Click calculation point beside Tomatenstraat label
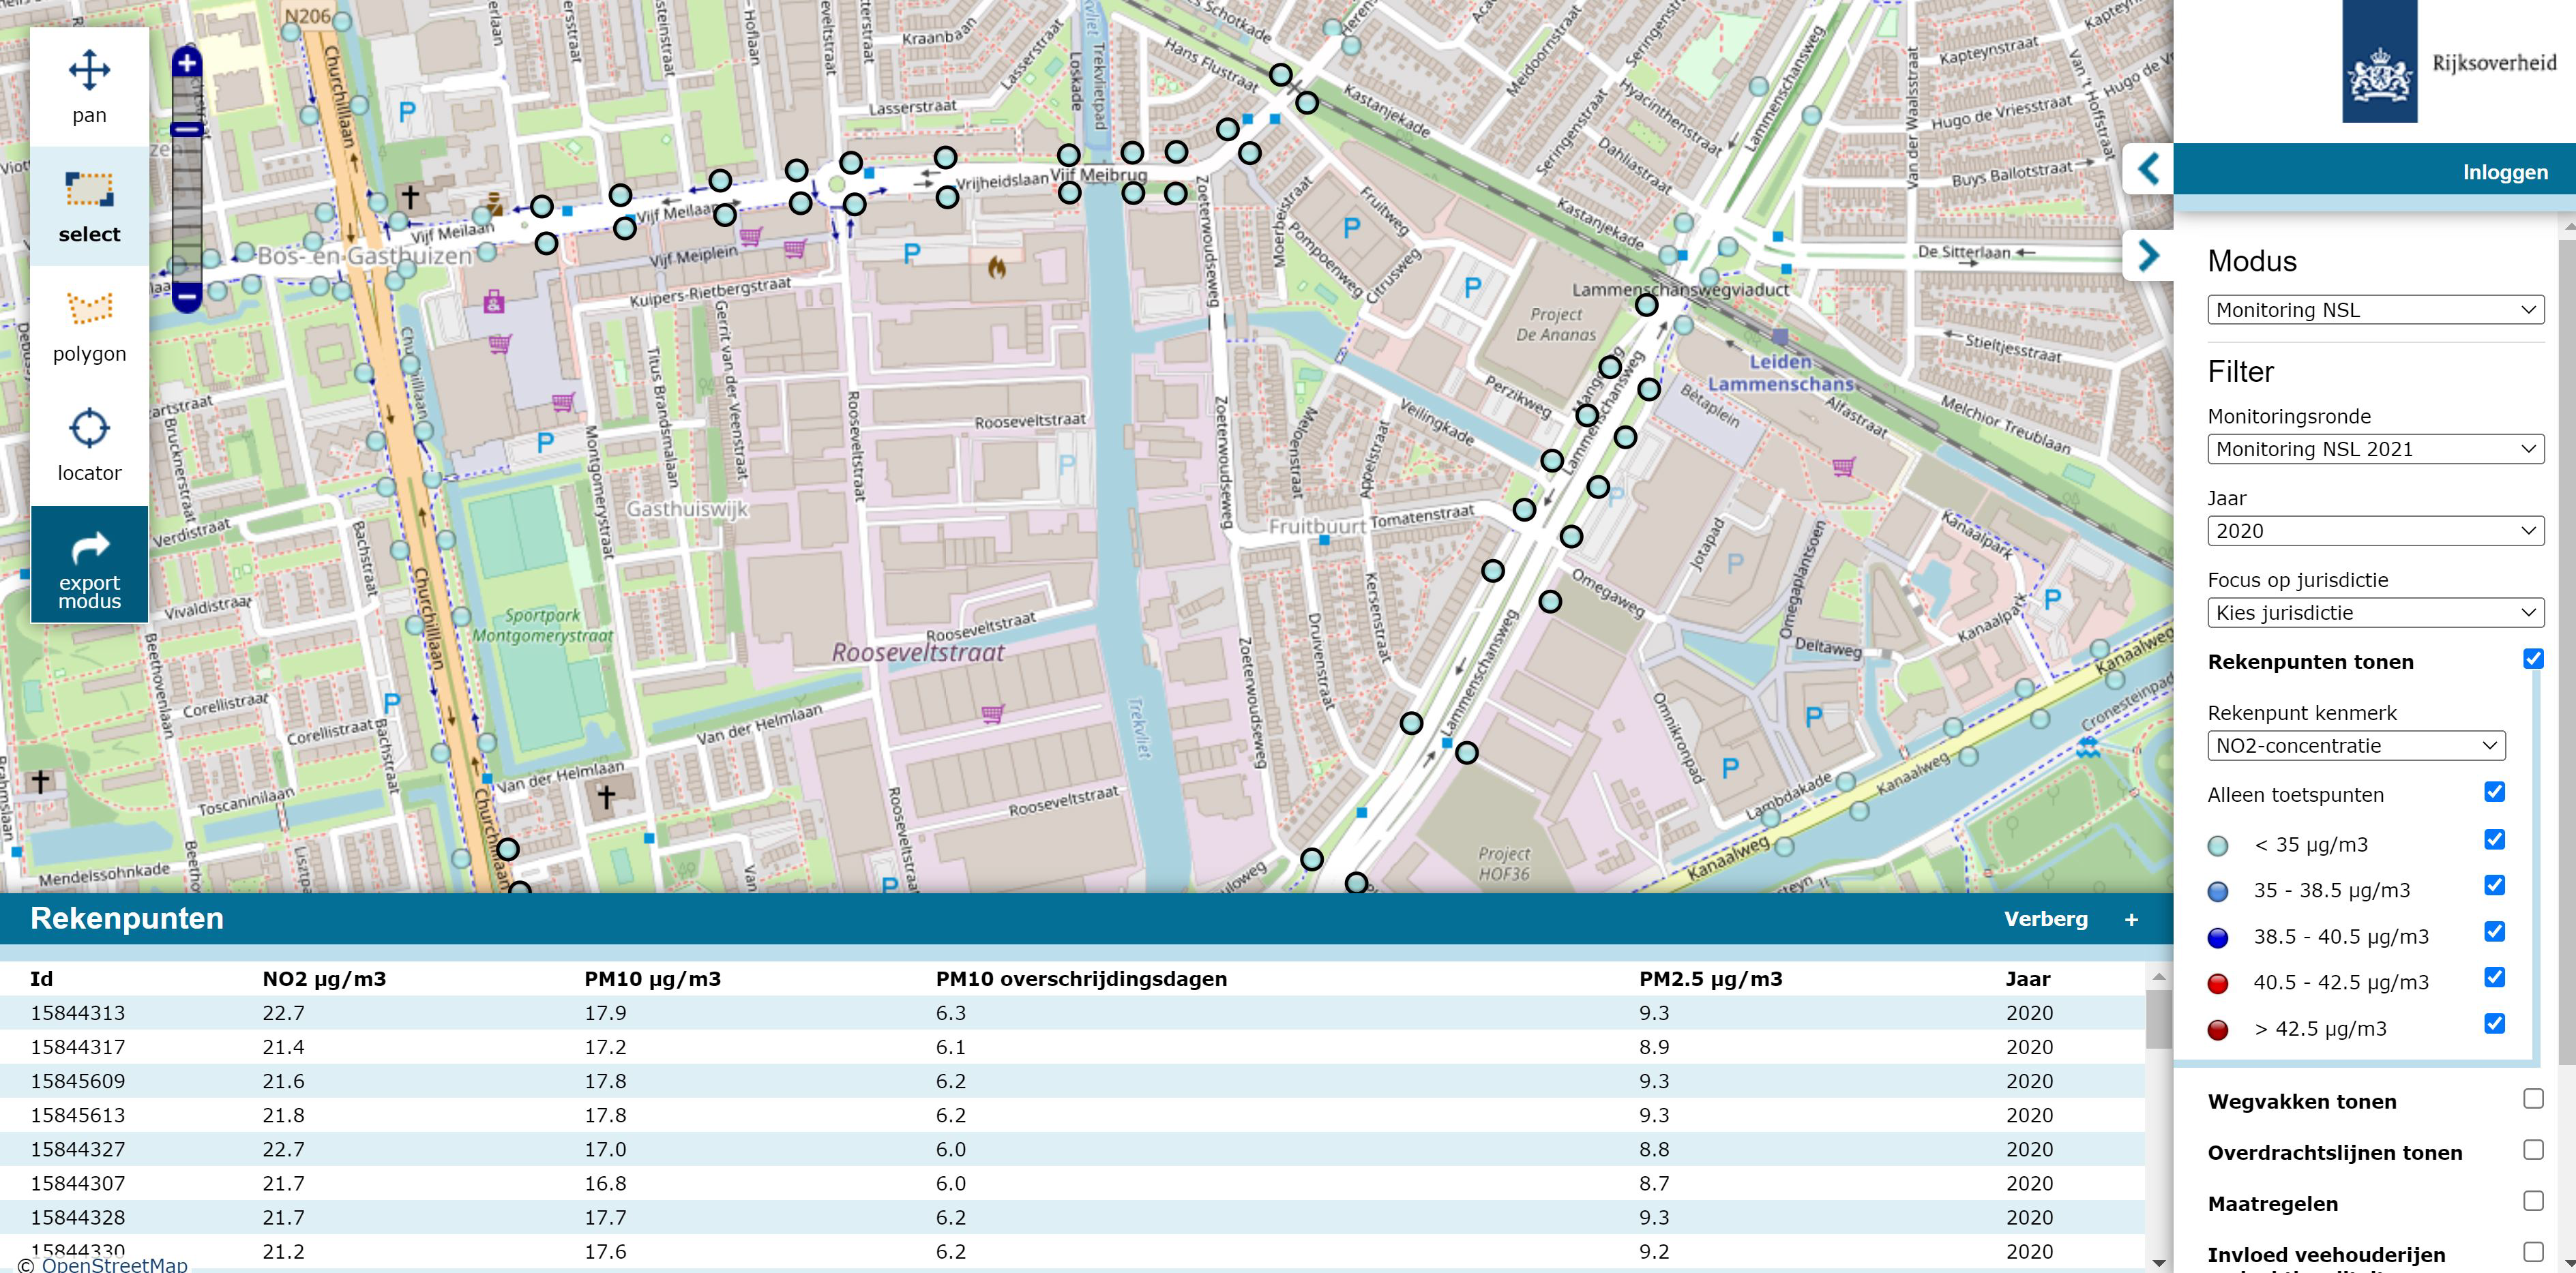The image size is (2576, 1273). 1523,509
